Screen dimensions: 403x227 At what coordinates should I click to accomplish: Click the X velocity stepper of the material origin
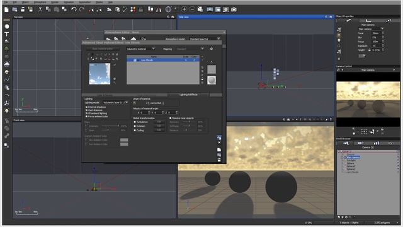149,112
